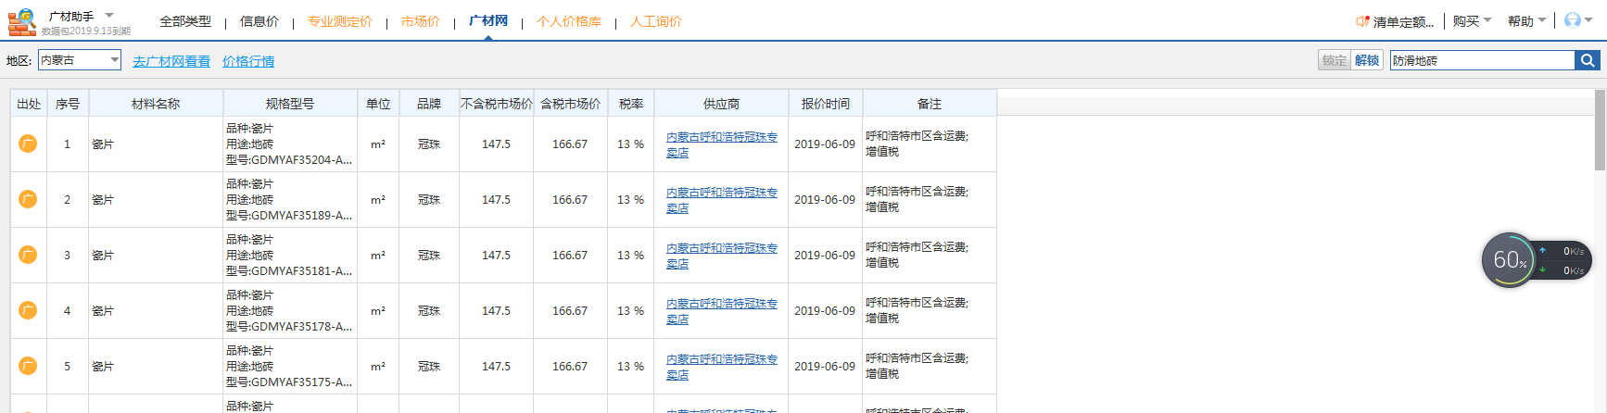Select spec cell GDMYAF35189-A in row 2
1607x413 pixels.
tap(290, 199)
